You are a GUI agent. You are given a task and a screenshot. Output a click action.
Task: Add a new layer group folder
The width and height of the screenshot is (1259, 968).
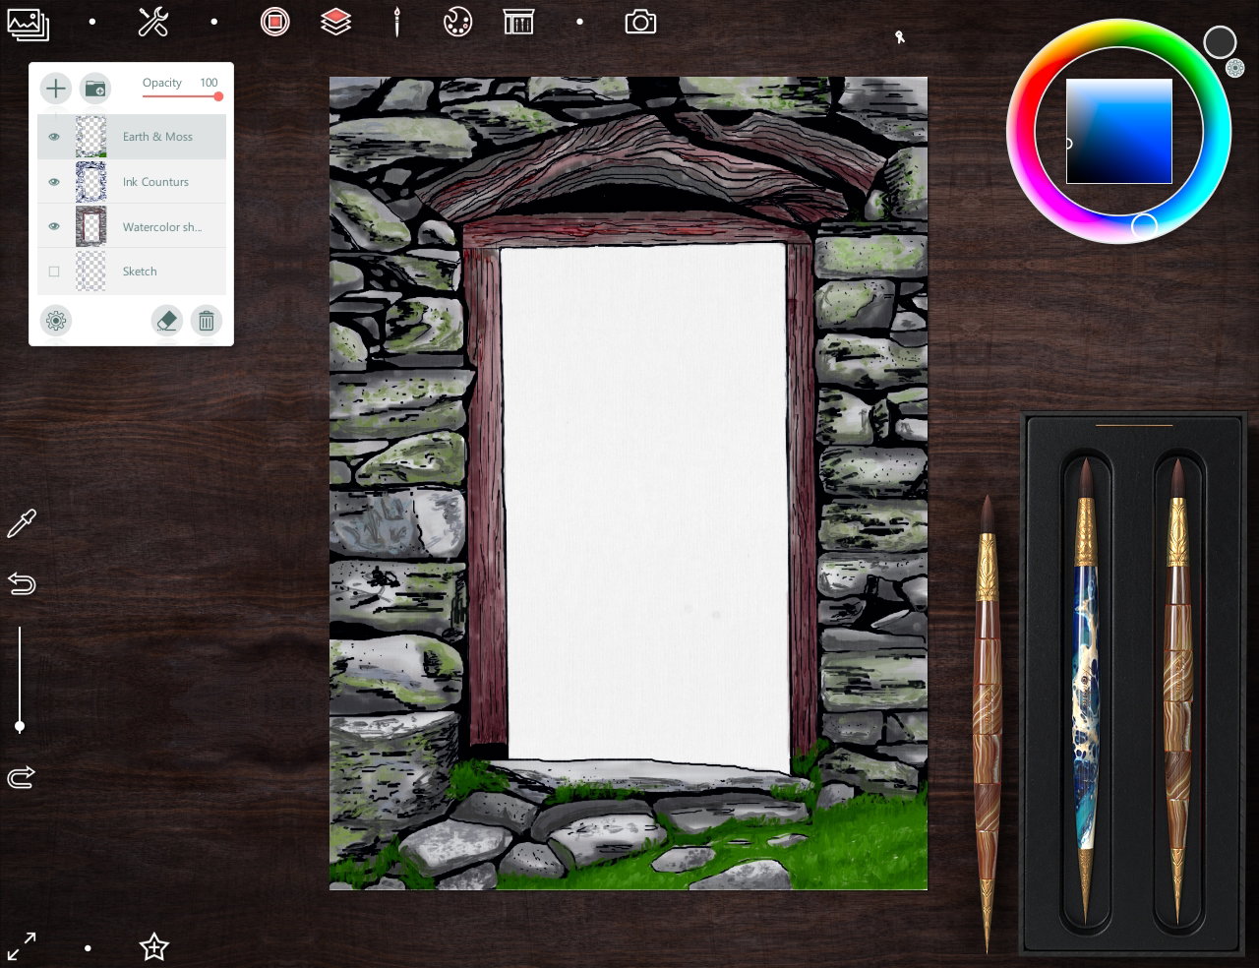(x=95, y=89)
